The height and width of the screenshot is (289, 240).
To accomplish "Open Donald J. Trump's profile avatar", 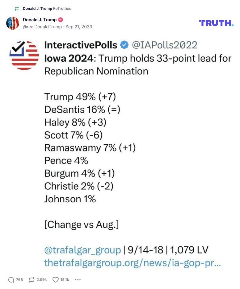I will [x=13, y=23].
